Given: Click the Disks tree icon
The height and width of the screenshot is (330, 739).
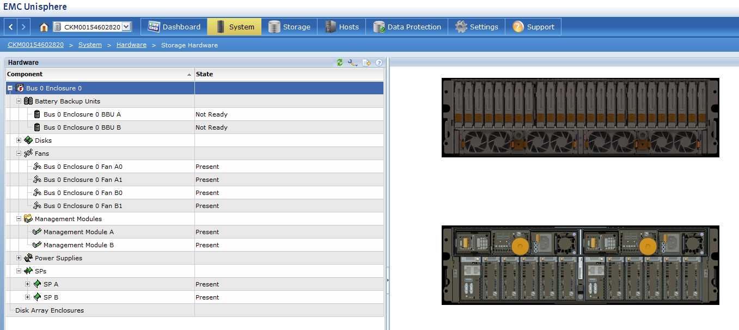Looking at the screenshot, I should coord(28,140).
